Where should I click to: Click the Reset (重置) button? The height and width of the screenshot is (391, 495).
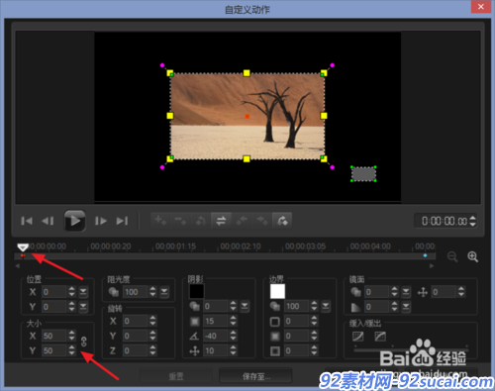click(x=176, y=376)
